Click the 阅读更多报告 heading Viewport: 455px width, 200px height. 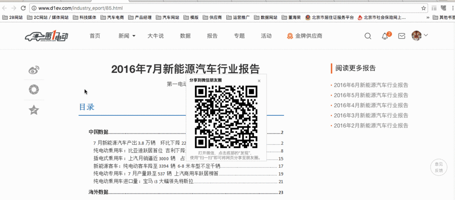(356, 68)
